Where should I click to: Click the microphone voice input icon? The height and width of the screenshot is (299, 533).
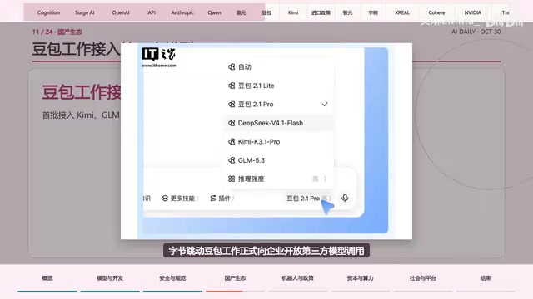tap(345, 198)
